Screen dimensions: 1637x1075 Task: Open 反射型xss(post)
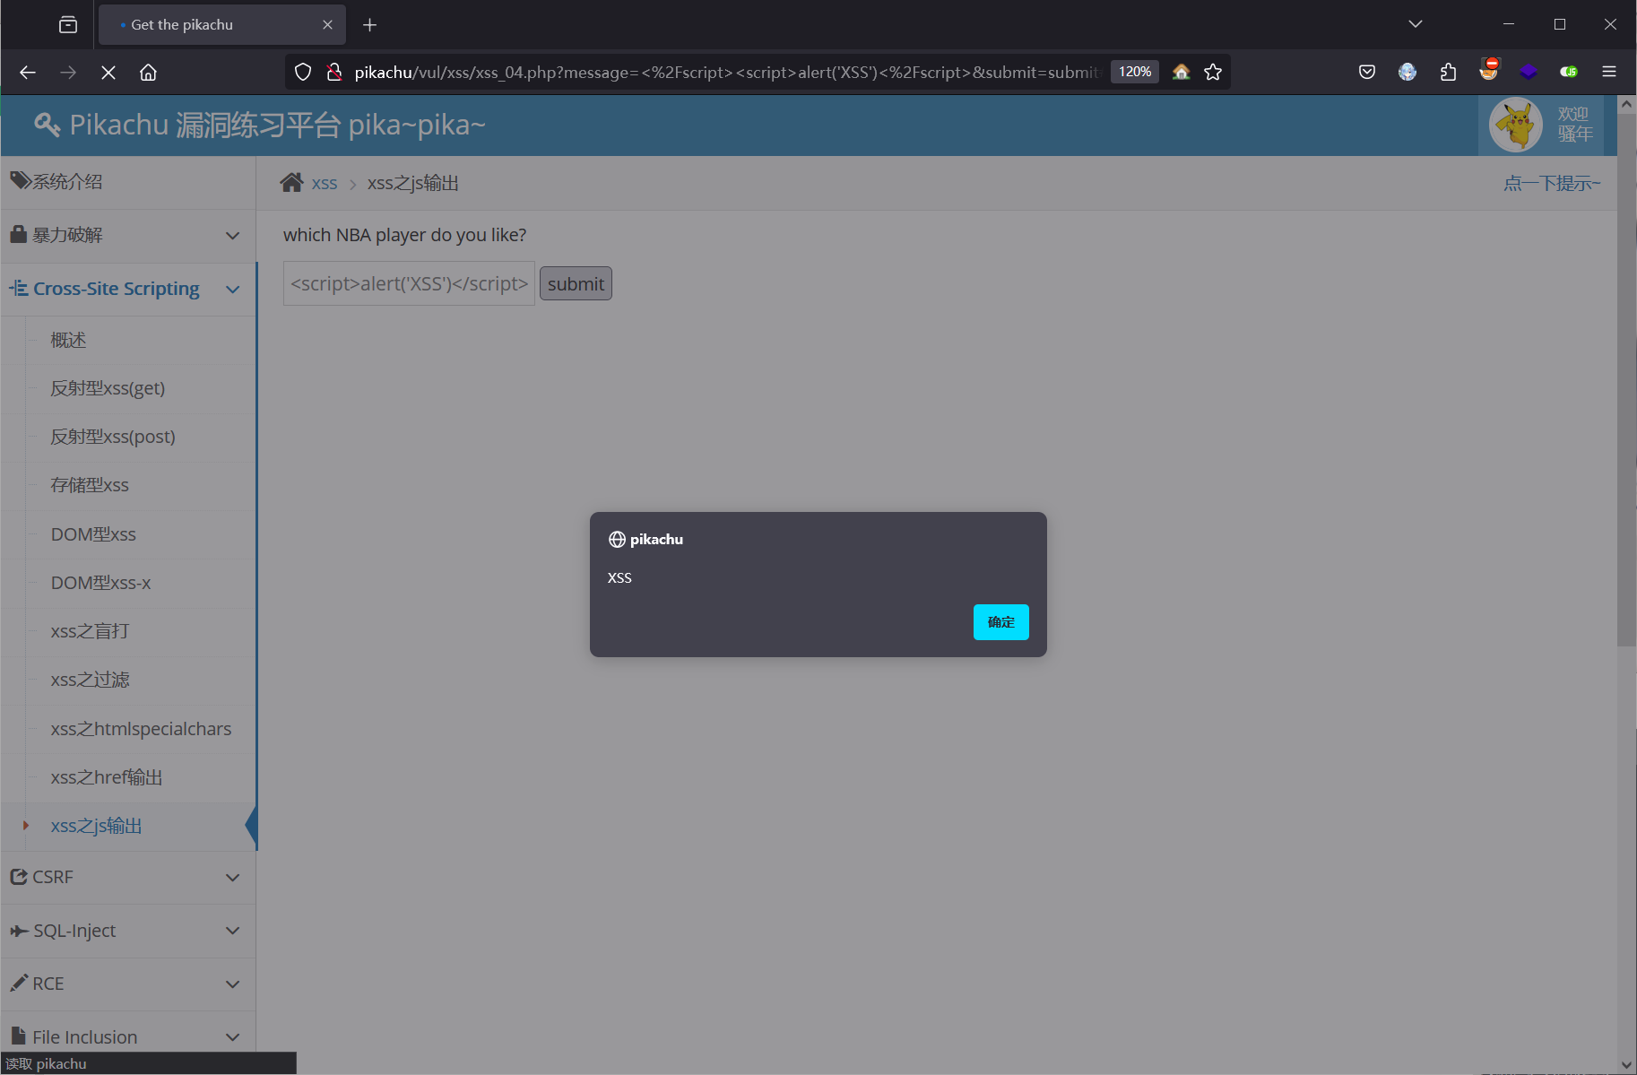tap(113, 437)
